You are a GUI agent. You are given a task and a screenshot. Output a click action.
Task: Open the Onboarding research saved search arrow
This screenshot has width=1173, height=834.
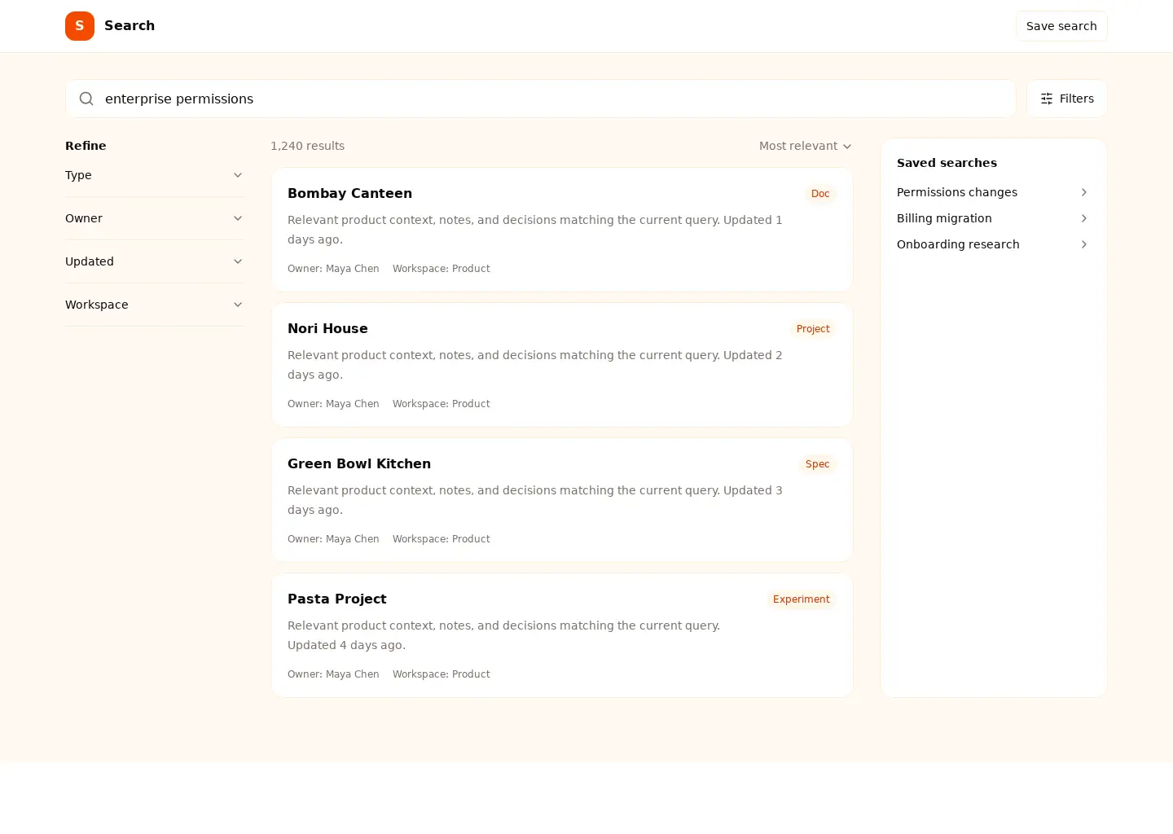click(1083, 244)
